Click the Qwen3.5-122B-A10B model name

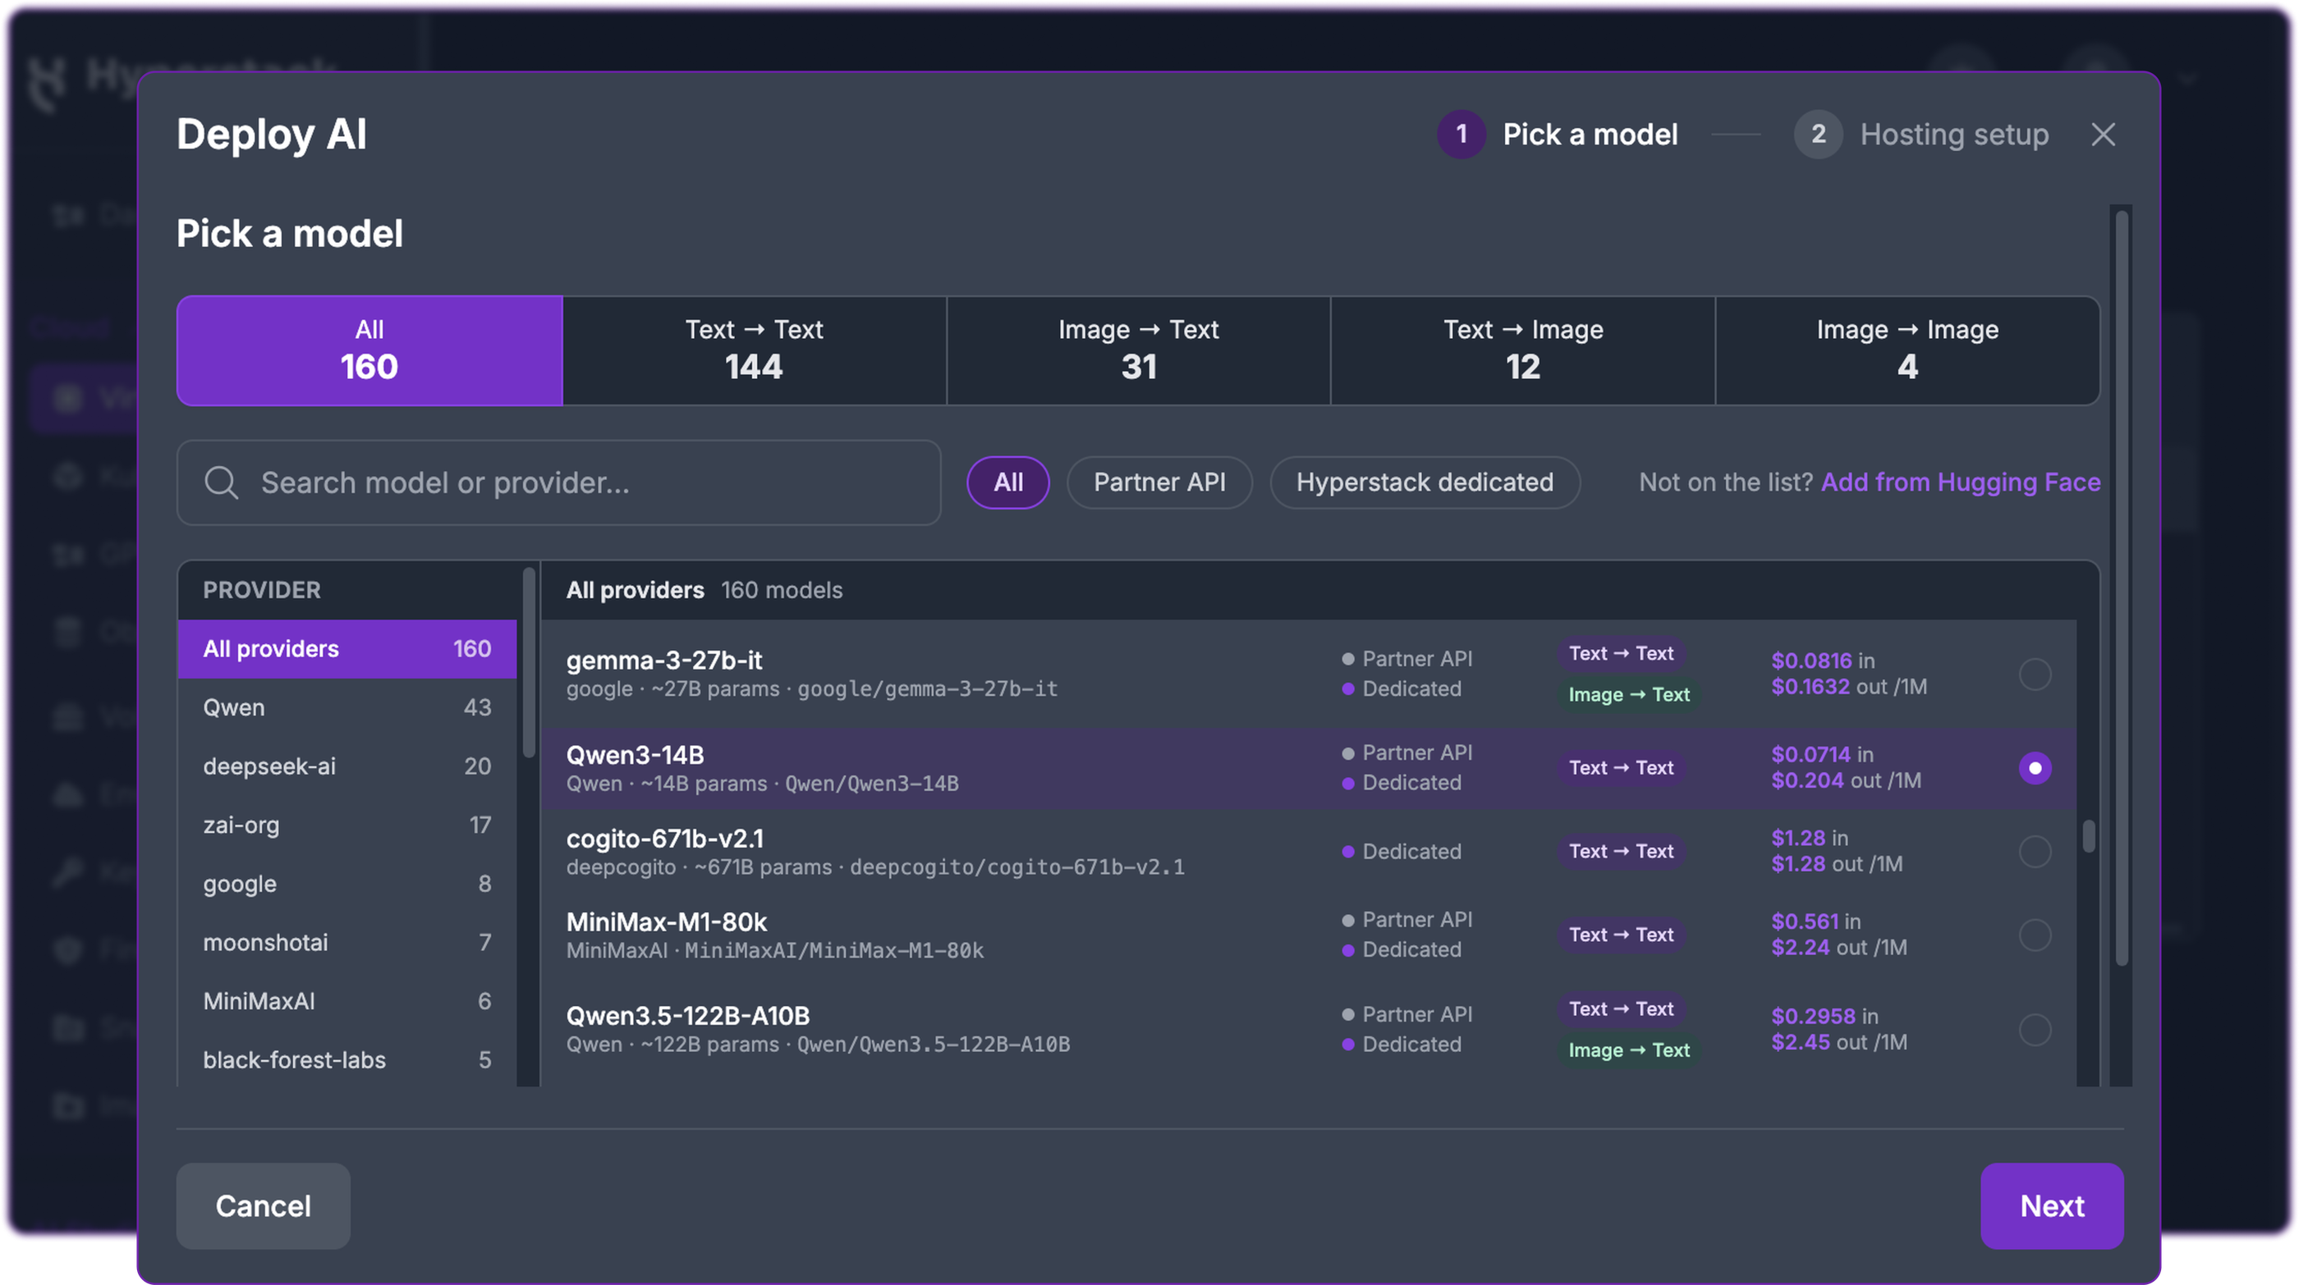click(688, 1016)
